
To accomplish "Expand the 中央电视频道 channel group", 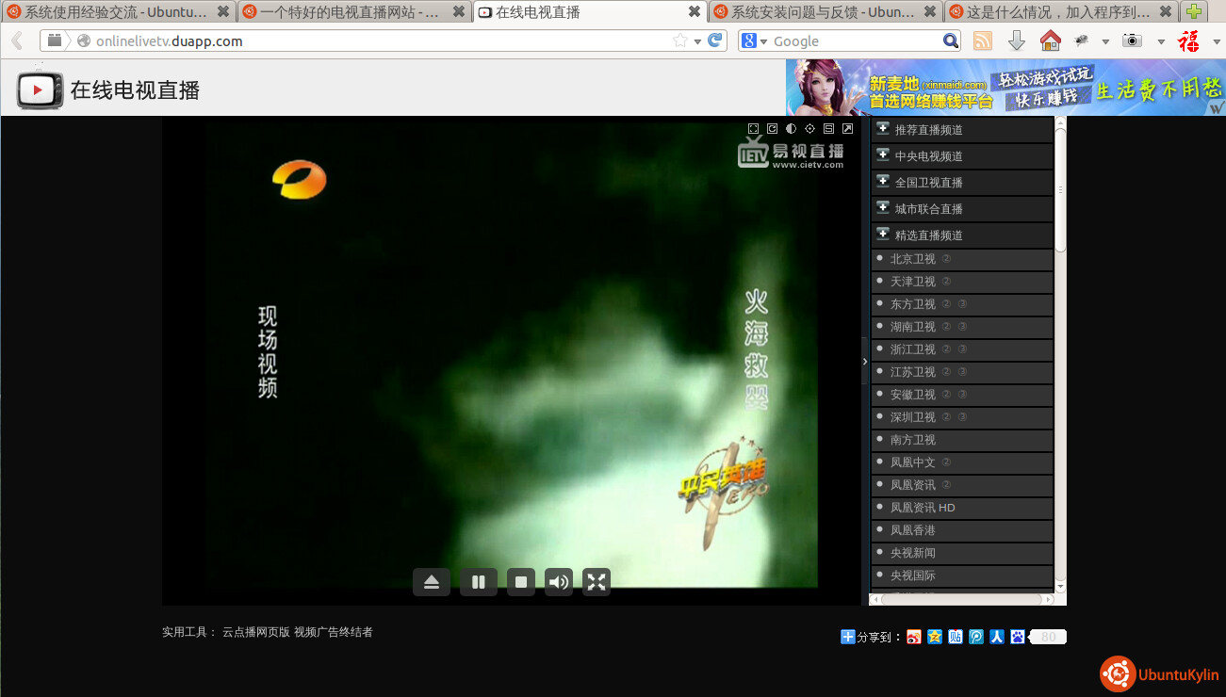I will [x=928, y=156].
